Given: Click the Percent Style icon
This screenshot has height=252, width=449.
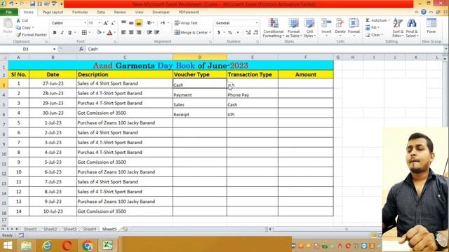Looking at the screenshot, I should (x=230, y=33).
